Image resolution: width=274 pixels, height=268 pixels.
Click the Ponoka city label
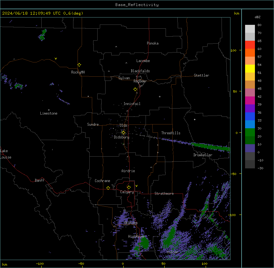[153, 43]
